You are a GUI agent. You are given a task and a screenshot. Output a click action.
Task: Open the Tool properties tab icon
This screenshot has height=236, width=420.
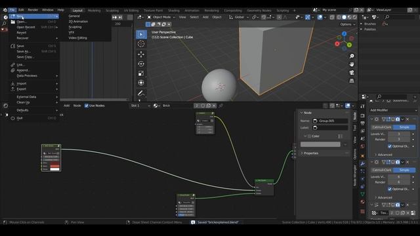pyautogui.click(x=362, y=106)
